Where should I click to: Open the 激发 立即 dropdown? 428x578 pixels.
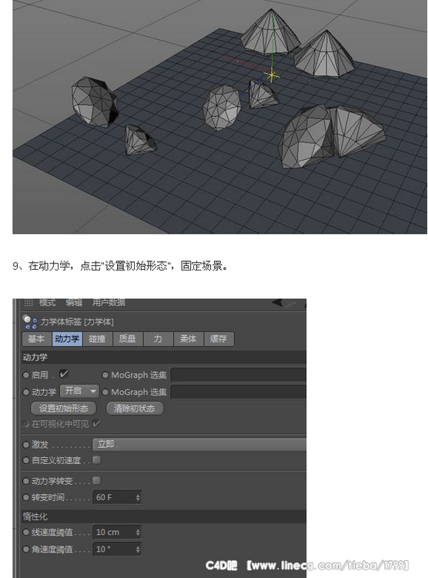tap(199, 445)
